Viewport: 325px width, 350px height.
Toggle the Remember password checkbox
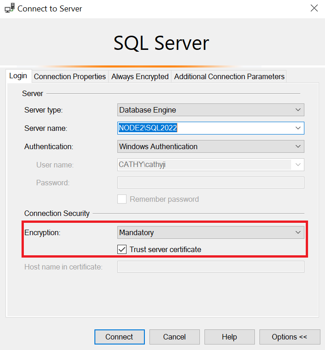point(122,199)
